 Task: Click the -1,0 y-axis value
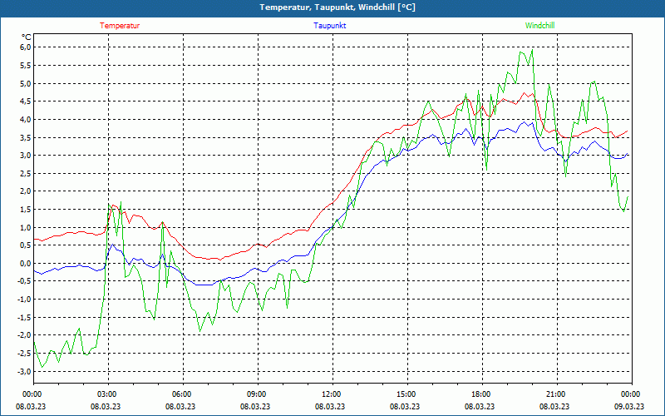pyautogui.click(x=24, y=300)
